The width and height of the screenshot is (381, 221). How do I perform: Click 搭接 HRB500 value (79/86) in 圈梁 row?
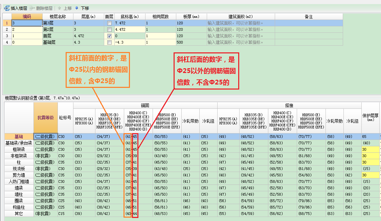pyautogui.click(x=311, y=201)
